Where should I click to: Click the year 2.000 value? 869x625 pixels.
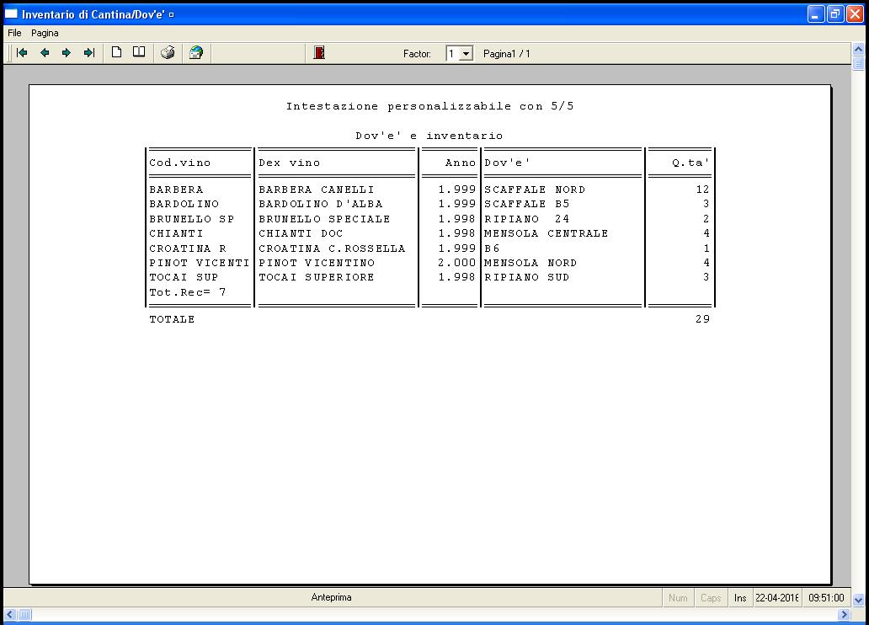[456, 263]
